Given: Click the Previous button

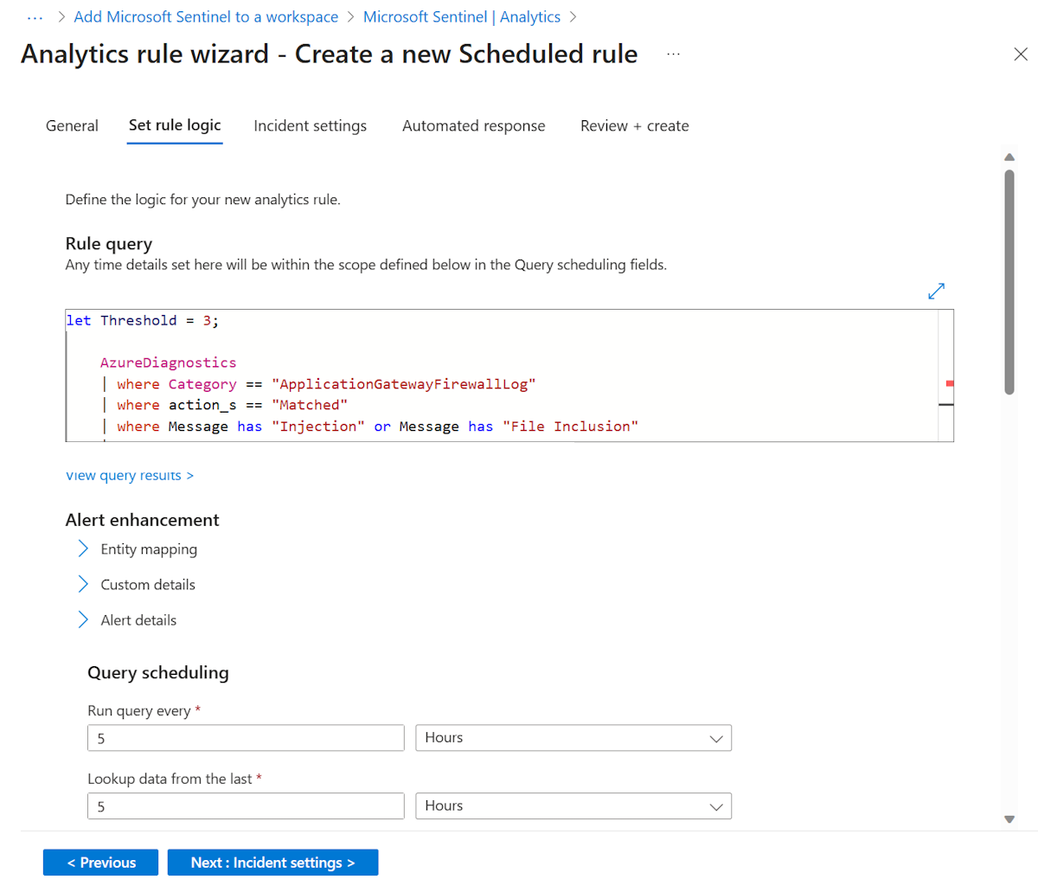Looking at the screenshot, I should 100,863.
